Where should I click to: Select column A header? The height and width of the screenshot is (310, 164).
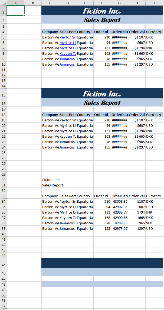pos(15,3)
